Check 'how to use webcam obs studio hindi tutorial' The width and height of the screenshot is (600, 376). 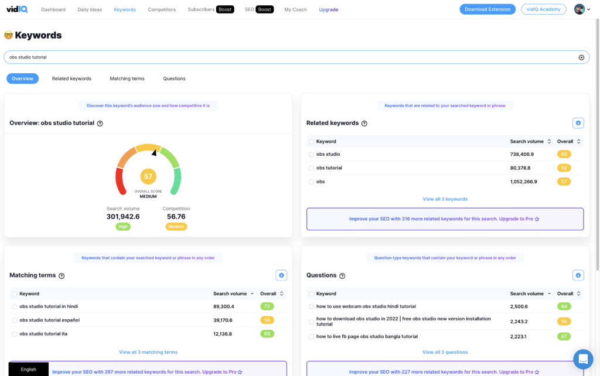coord(312,307)
